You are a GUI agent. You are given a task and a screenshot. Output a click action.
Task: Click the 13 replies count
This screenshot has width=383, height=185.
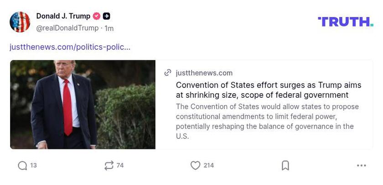pos(34,165)
